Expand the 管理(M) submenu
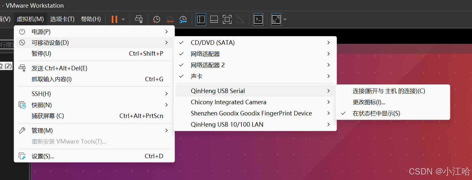The width and height of the screenshot is (472, 180). tap(167, 130)
